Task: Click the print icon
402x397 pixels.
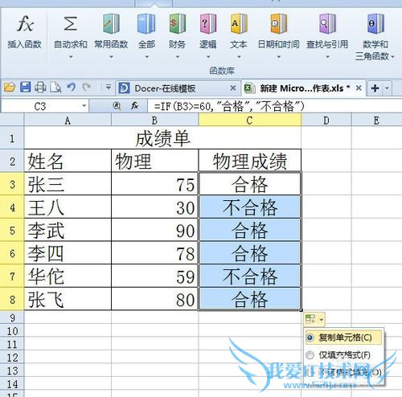Action: click(40, 88)
